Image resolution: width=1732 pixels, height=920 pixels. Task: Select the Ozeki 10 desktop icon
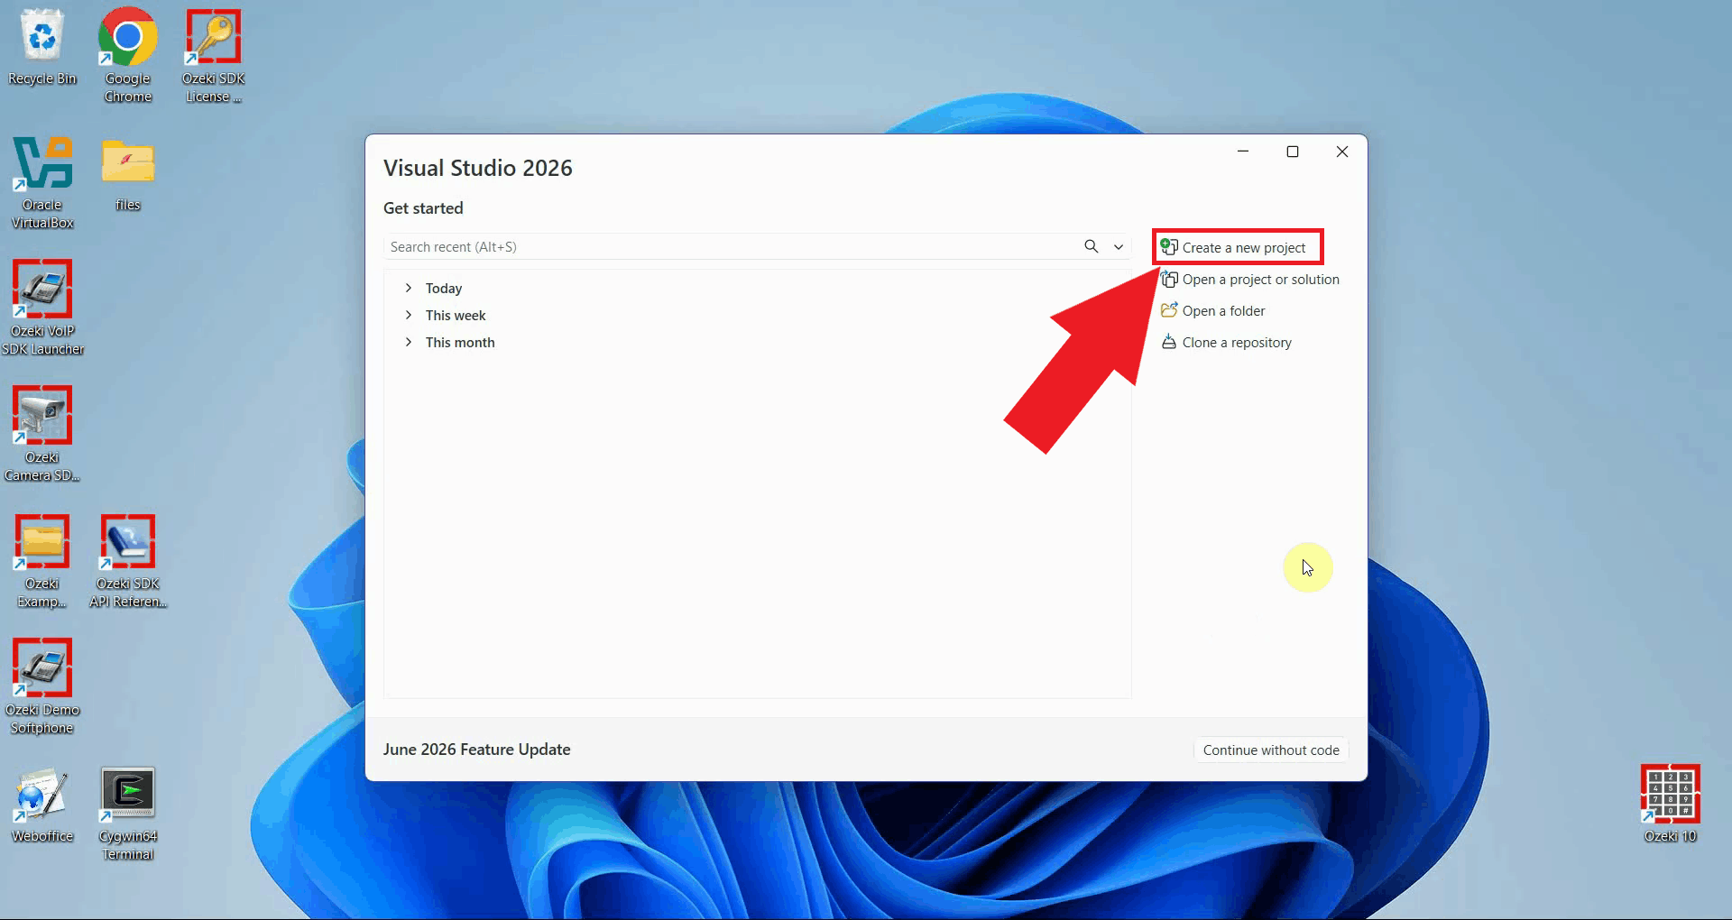(1671, 803)
